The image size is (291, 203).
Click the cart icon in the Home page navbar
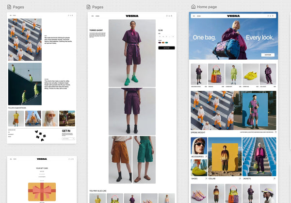pos(273,16)
